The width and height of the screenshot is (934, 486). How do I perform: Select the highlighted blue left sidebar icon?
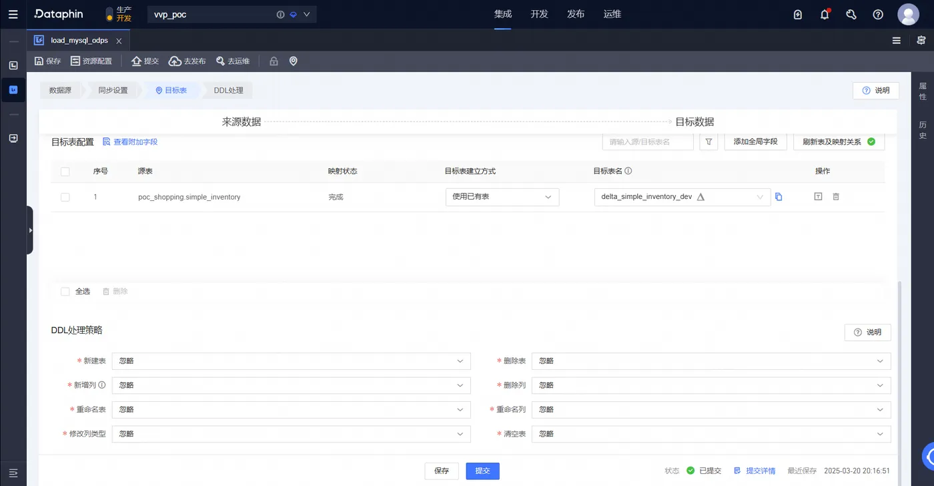(x=13, y=89)
